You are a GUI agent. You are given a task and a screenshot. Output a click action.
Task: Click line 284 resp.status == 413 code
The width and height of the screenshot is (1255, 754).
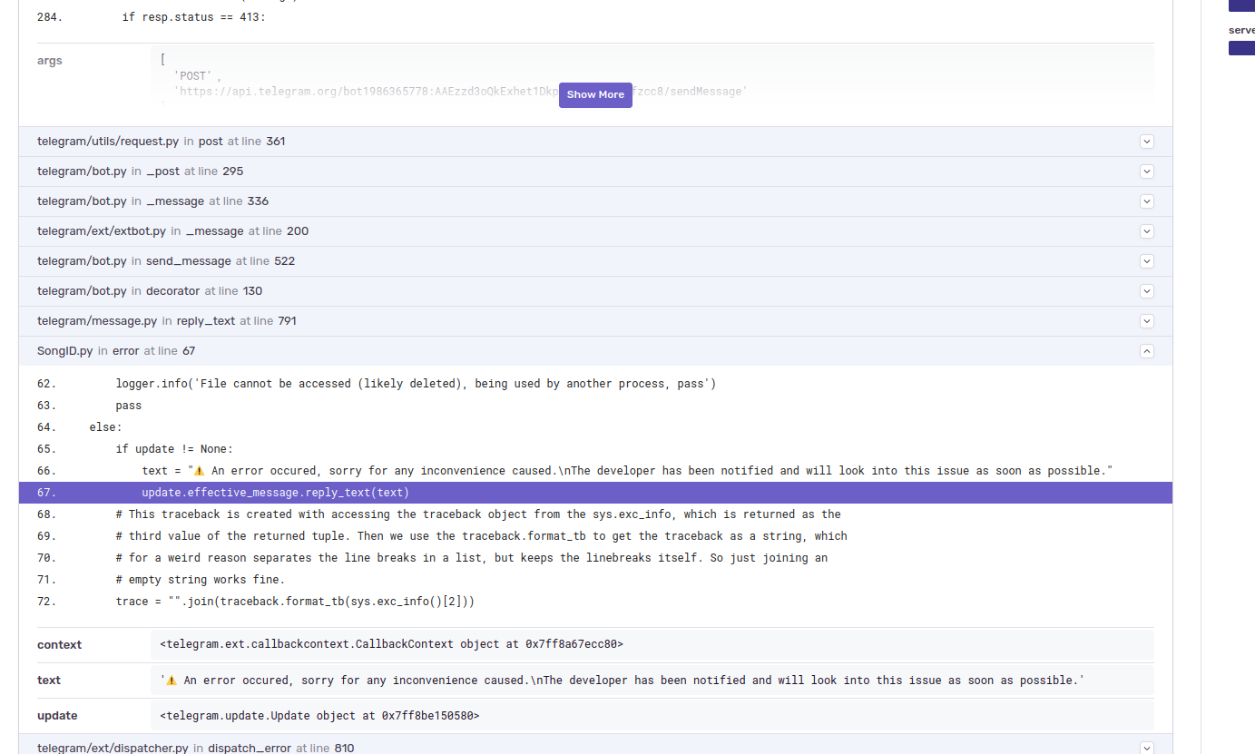pyautogui.click(x=194, y=17)
